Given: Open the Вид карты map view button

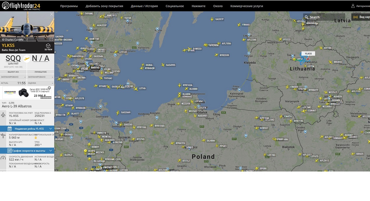Looking at the screenshot, I should pyautogui.click(x=361, y=17).
